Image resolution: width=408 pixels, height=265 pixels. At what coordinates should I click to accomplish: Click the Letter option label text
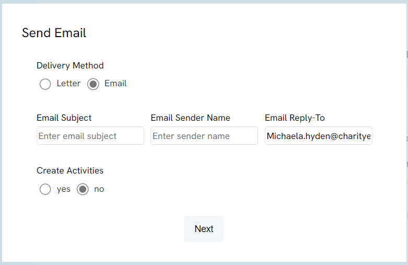68,84
